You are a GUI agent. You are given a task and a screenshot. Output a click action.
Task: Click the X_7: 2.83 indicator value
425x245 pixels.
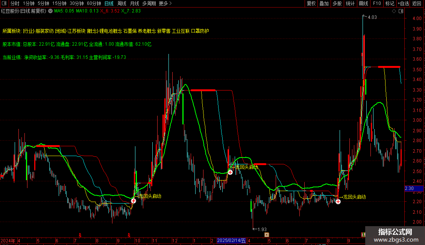tap(131, 11)
